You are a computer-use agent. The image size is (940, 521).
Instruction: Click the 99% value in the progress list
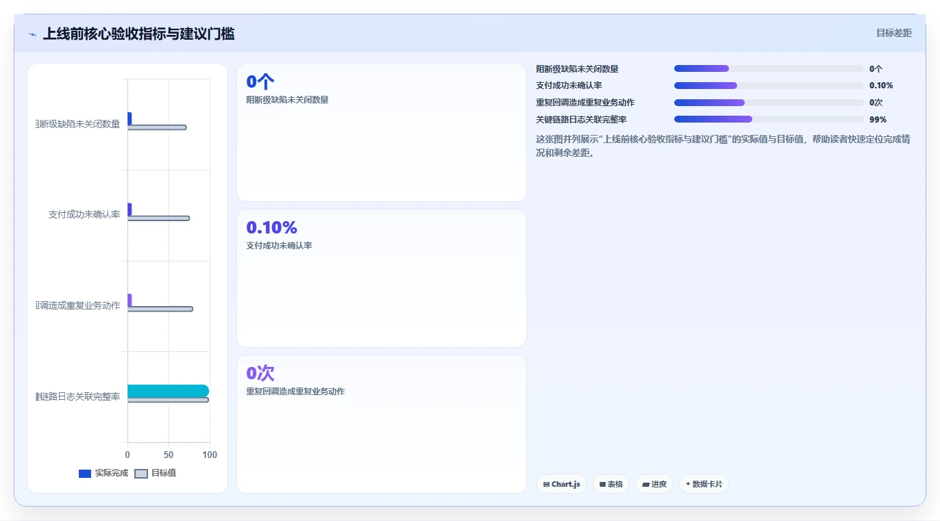click(x=878, y=119)
